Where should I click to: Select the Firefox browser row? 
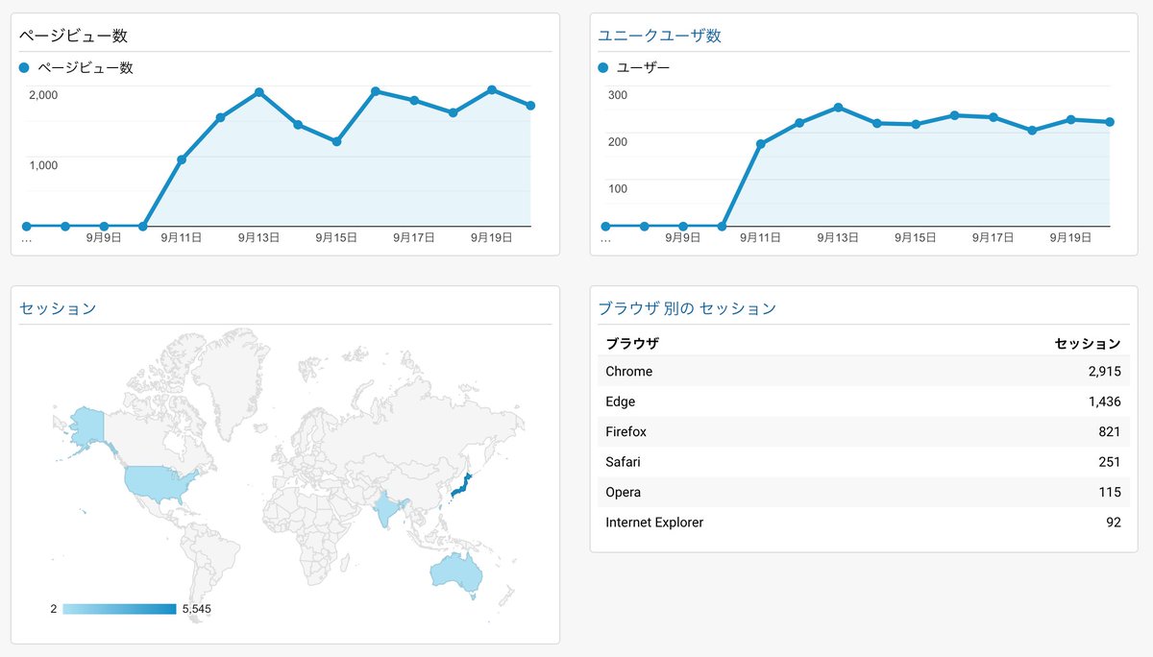[863, 432]
